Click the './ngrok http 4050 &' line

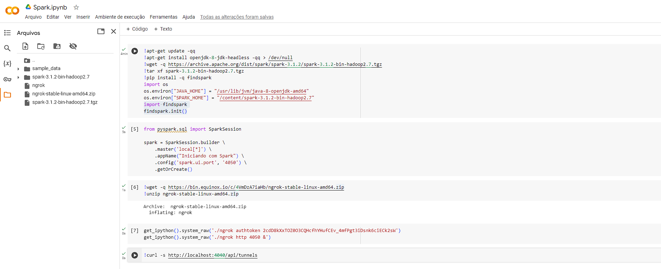point(207,237)
